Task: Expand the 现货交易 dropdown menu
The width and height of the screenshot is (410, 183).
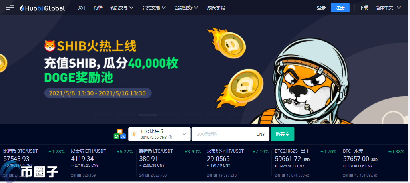Action: 122,8
